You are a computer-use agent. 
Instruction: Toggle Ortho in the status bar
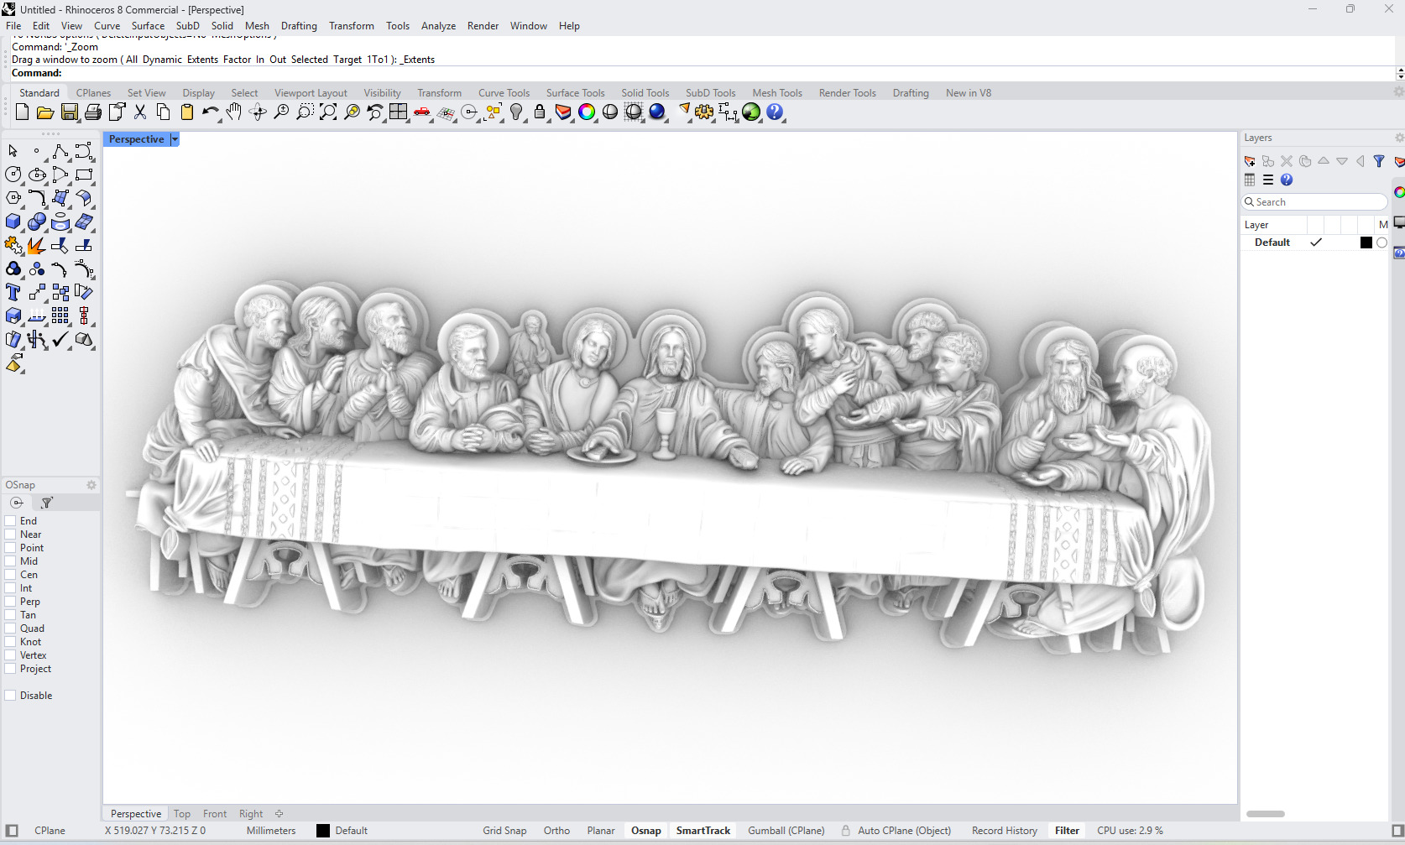click(556, 831)
